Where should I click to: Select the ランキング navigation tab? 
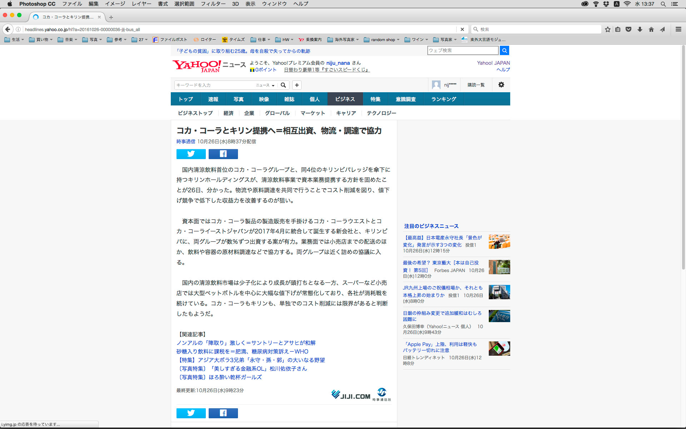coord(443,99)
